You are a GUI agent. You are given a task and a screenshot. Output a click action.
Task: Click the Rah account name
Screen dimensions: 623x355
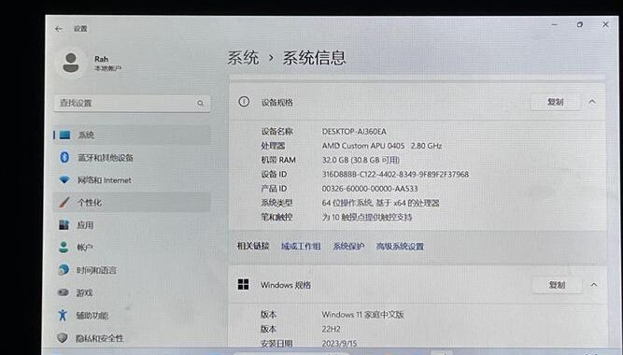click(x=101, y=59)
